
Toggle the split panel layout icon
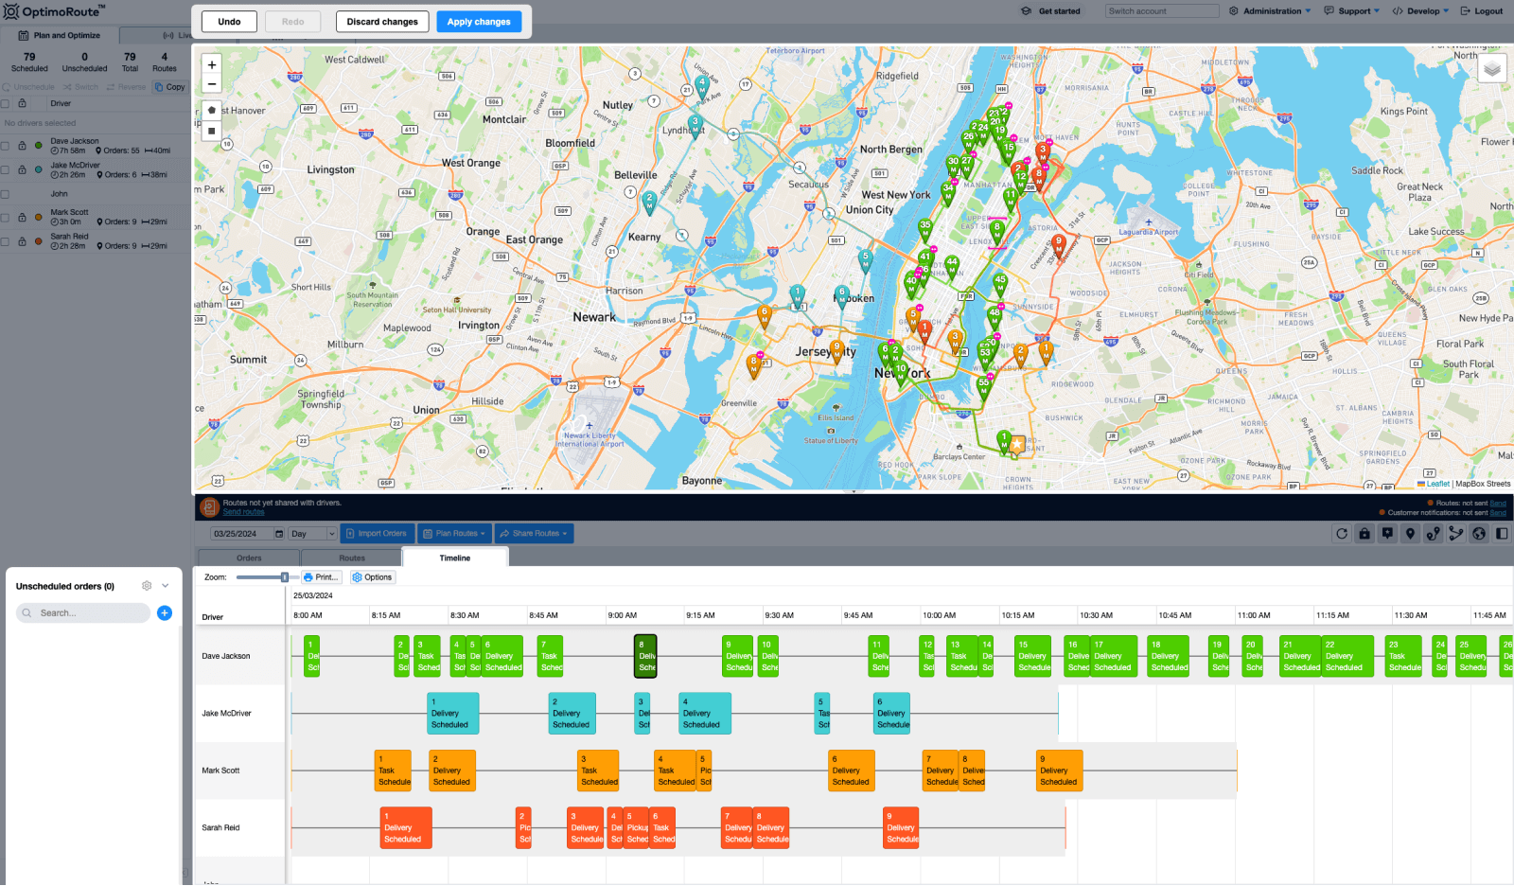tap(1502, 533)
